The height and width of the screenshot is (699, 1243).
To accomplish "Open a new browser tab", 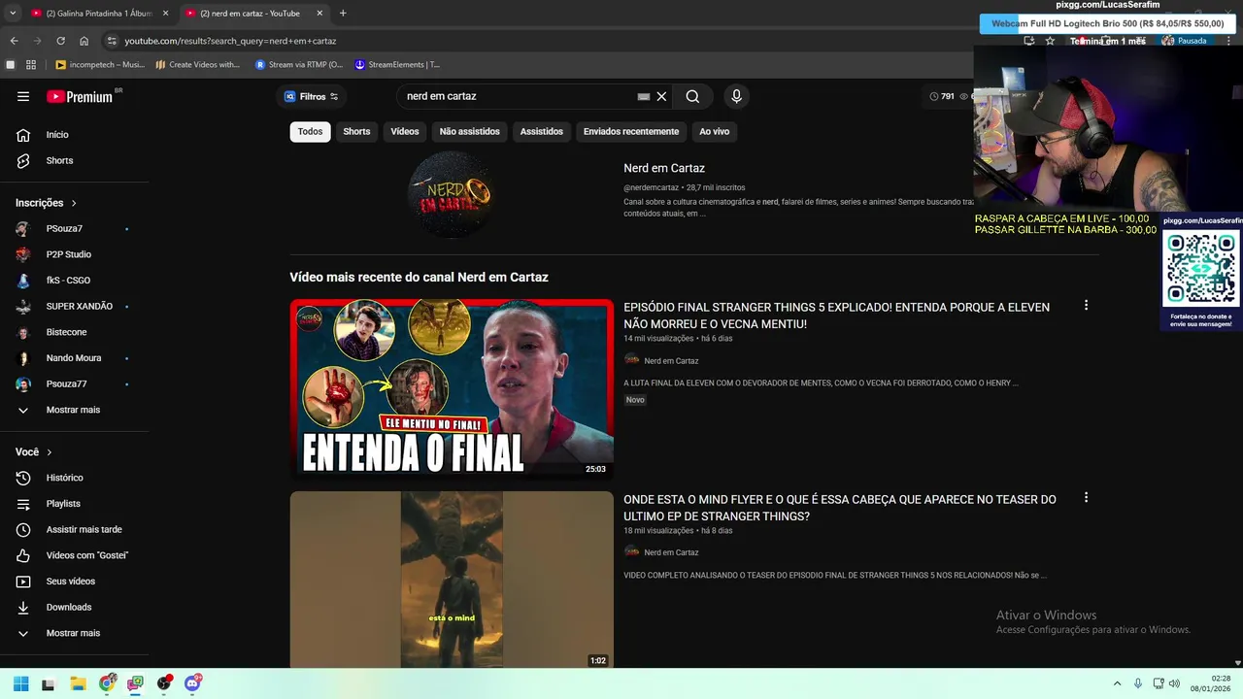I will (343, 14).
